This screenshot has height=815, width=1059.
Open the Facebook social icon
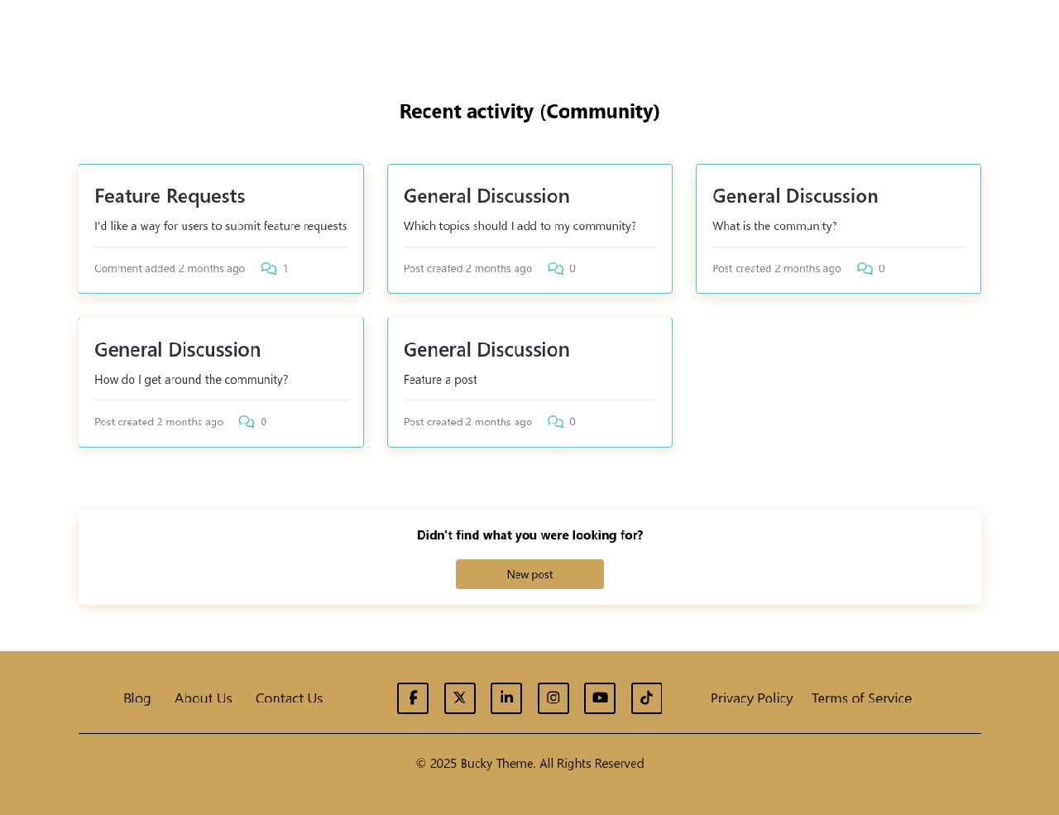(x=413, y=698)
